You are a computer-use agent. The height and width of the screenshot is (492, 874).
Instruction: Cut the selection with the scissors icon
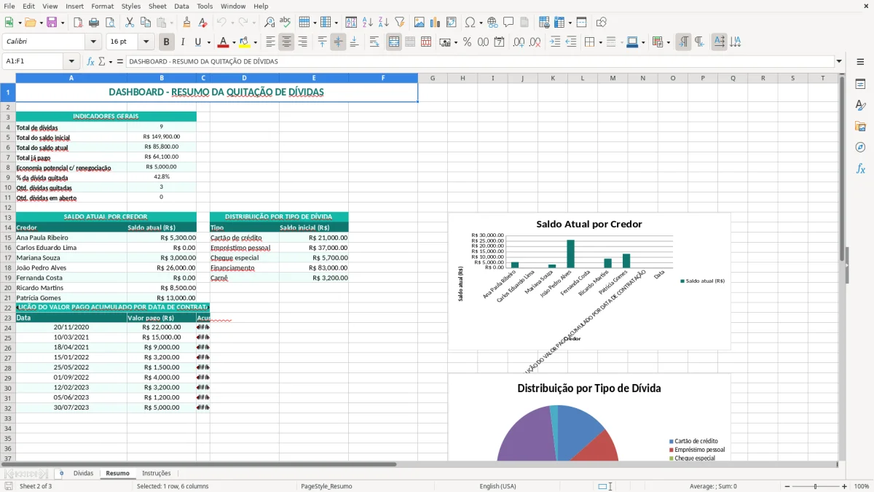click(x=130, y=23)
